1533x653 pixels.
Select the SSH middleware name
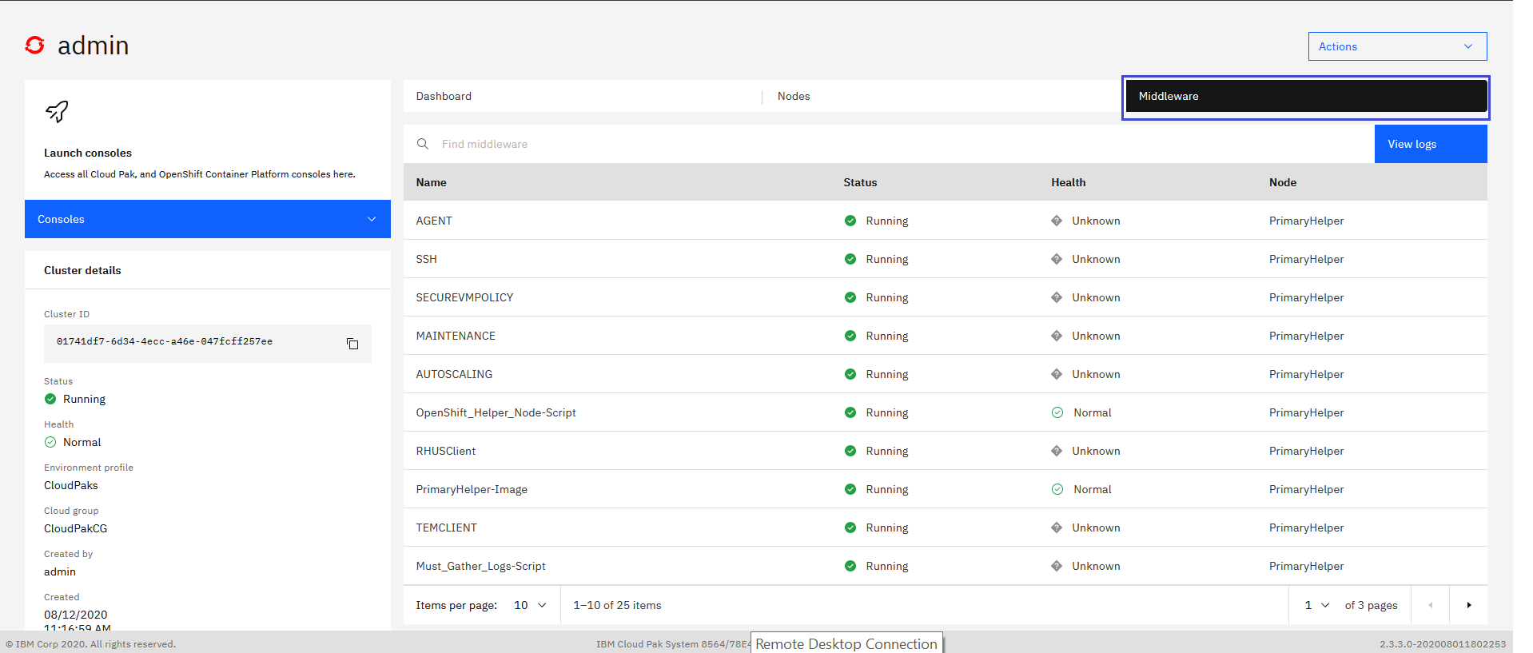pos(426,259)
